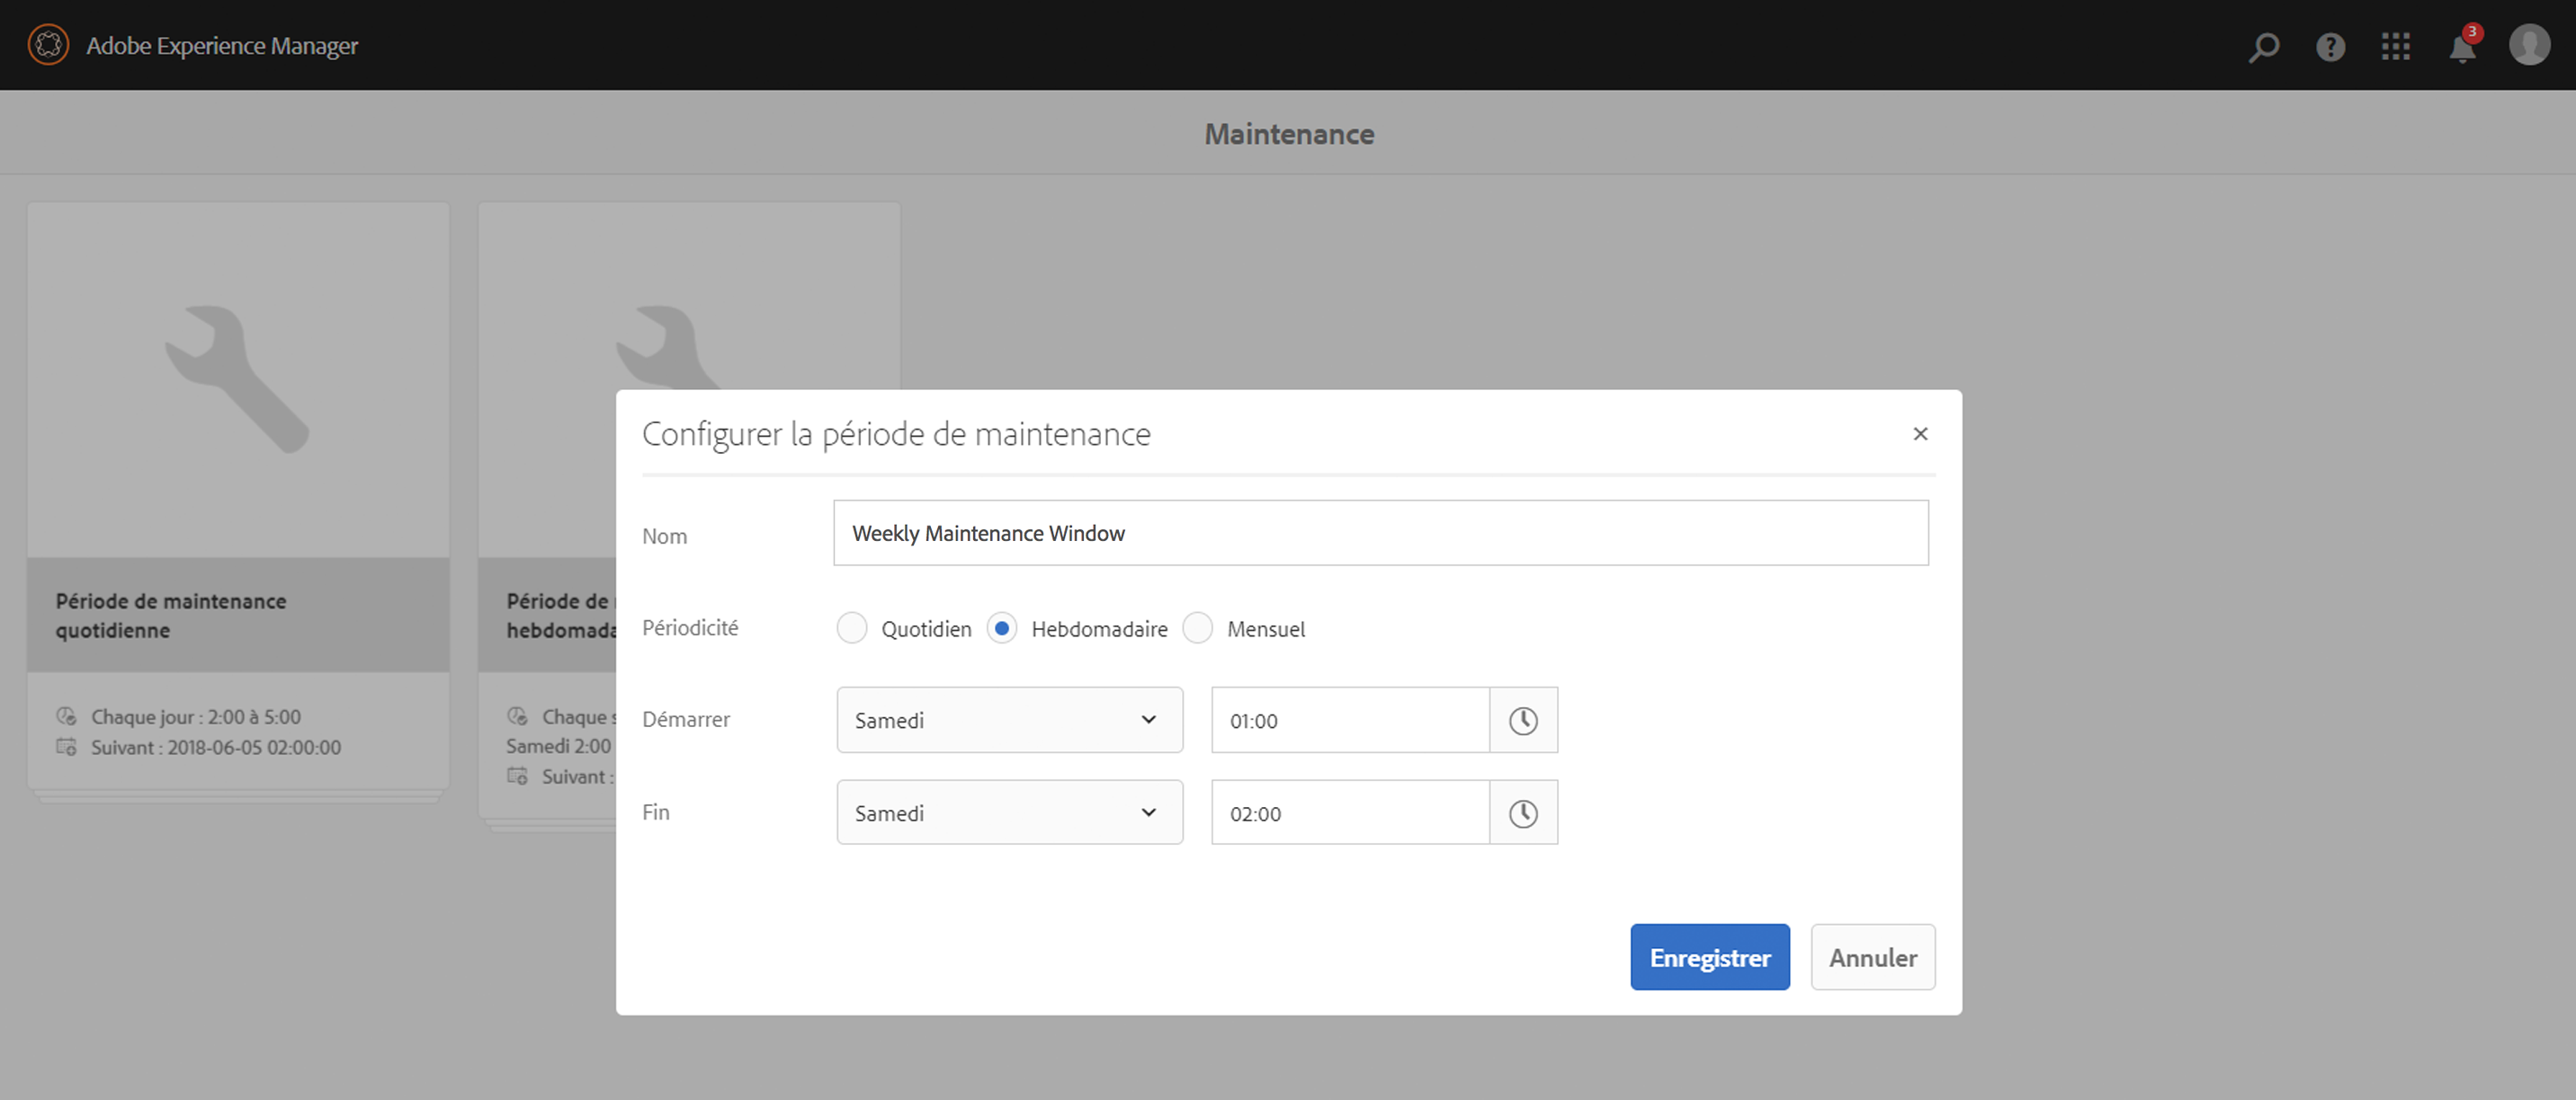Open the search magnifier in the header
The height and width of the screenshot is (1100, 2576).
2264,46
